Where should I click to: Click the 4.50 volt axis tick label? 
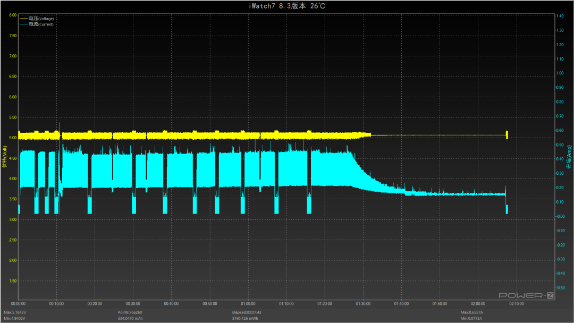pyautogui.click(x=13, y=158)
